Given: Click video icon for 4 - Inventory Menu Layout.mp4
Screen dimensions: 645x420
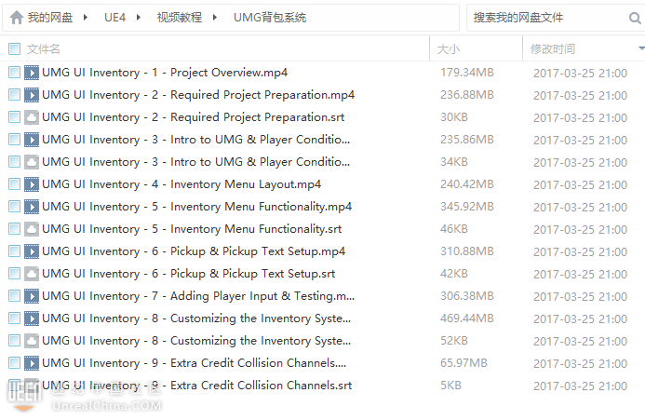Looking at the screenshot, I should (32, 184).
